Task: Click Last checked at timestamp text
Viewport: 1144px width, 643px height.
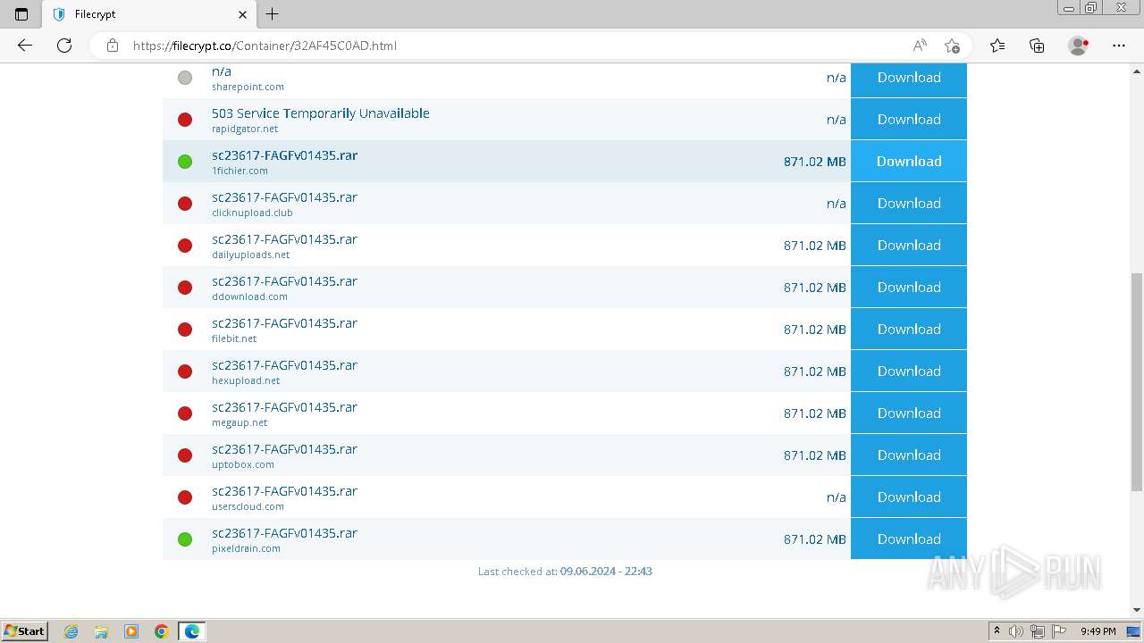Action: click(x=565, y=572)
